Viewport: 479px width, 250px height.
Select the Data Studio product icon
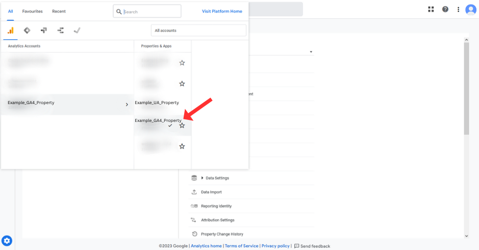pyautogui.click(x=61, y=30)
